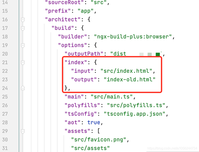Click the "outputPath" property key

tap(84, 54)
